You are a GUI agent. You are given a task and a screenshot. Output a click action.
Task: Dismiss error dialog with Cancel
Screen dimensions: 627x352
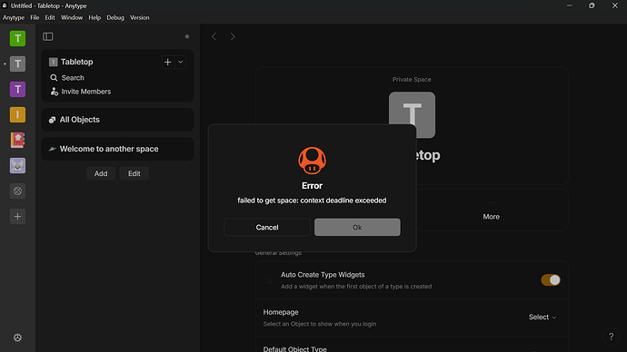(267, 227)
